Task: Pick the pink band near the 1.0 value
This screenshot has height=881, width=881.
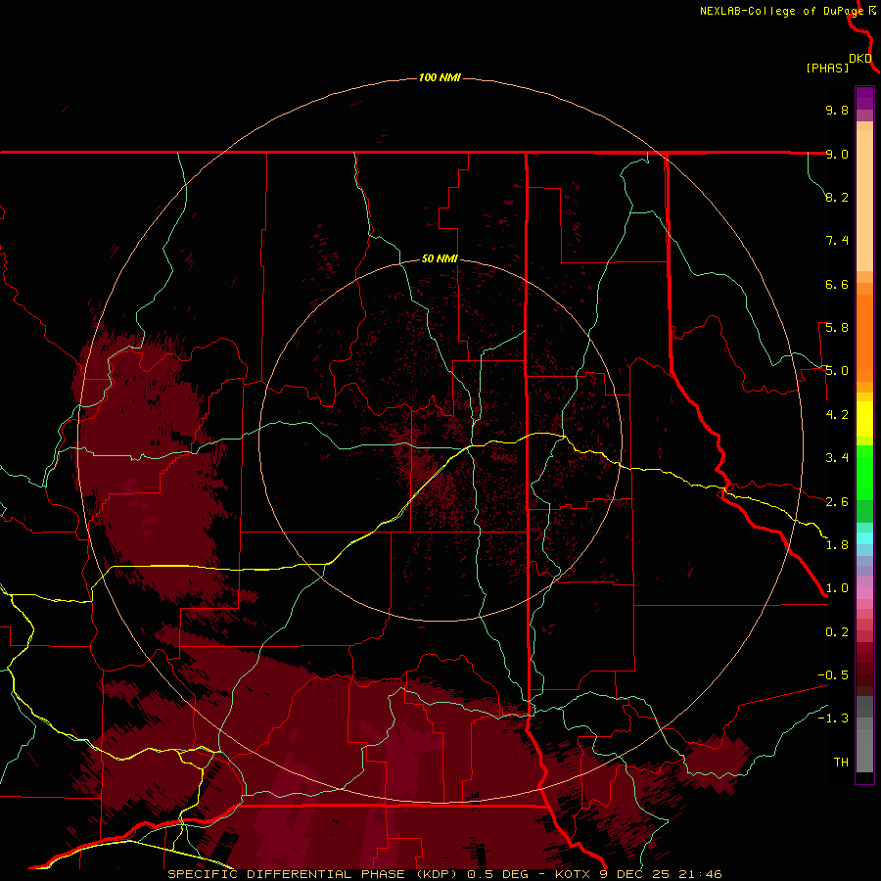Action: [864, 593]
